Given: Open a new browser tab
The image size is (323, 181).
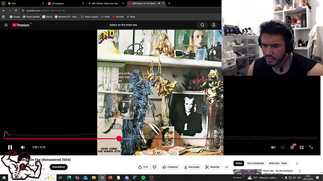Looking at the screenshot, I should click(169, 4).
